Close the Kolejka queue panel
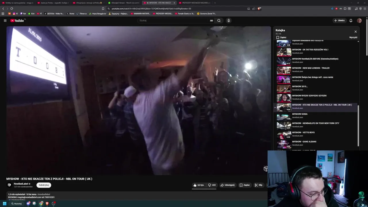The image size is (368, 207). 356,32
